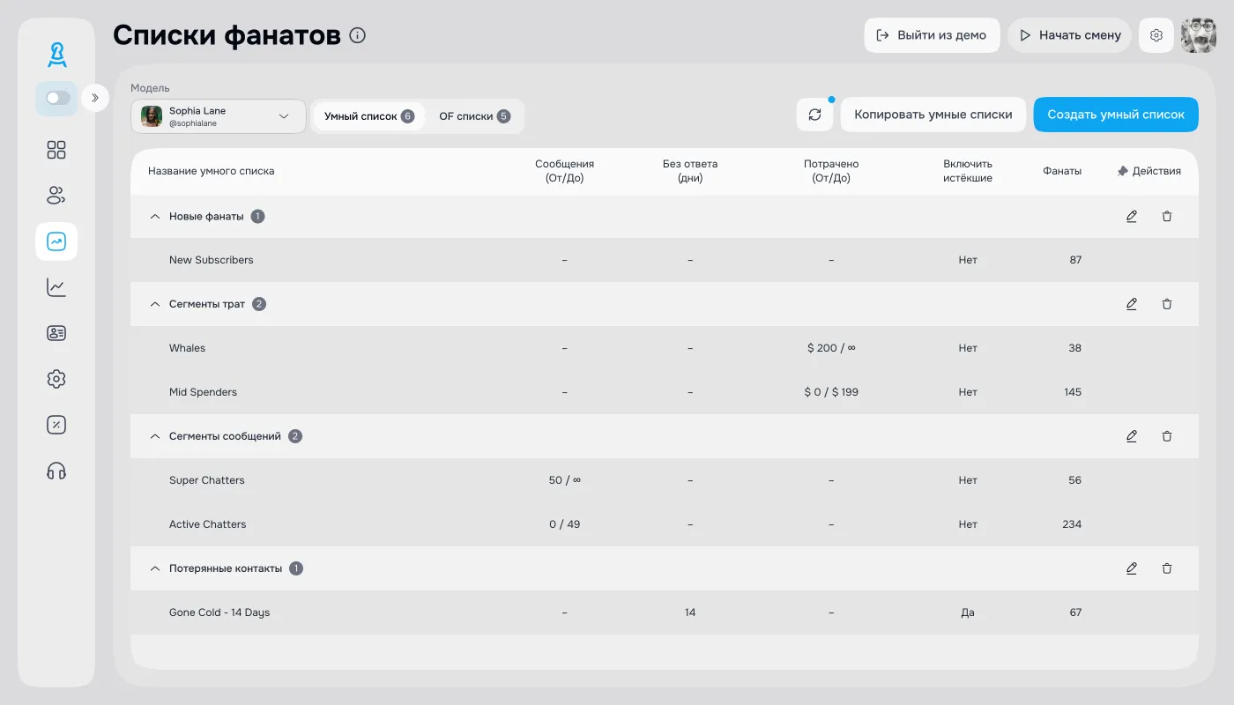Click the info icon beside Списки фанатов
The width and height of the screenshot is (1234, 705).
coord(357,35)
